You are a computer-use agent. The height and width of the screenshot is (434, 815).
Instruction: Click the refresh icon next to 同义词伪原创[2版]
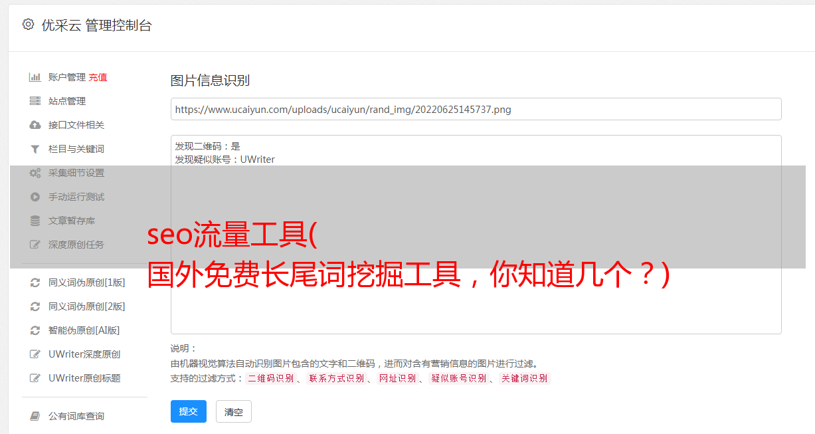(x=35, y=306)
